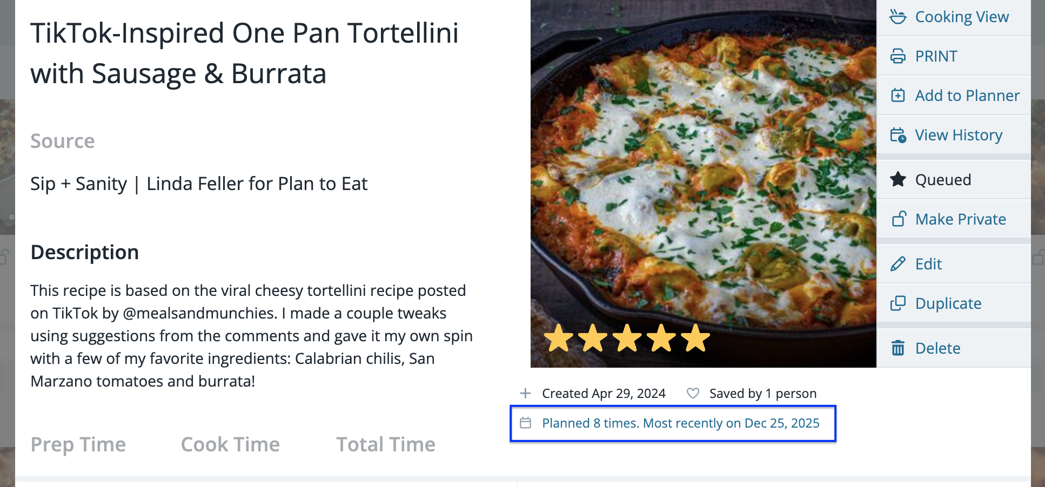Click the Delete recipe button
The width and height of the screenshot is (1045, 487).
[x=937, y=348]
